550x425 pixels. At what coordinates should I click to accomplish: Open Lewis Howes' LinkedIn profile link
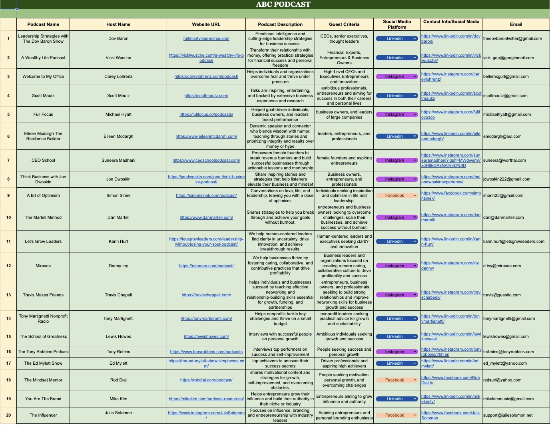pos(451,337)
